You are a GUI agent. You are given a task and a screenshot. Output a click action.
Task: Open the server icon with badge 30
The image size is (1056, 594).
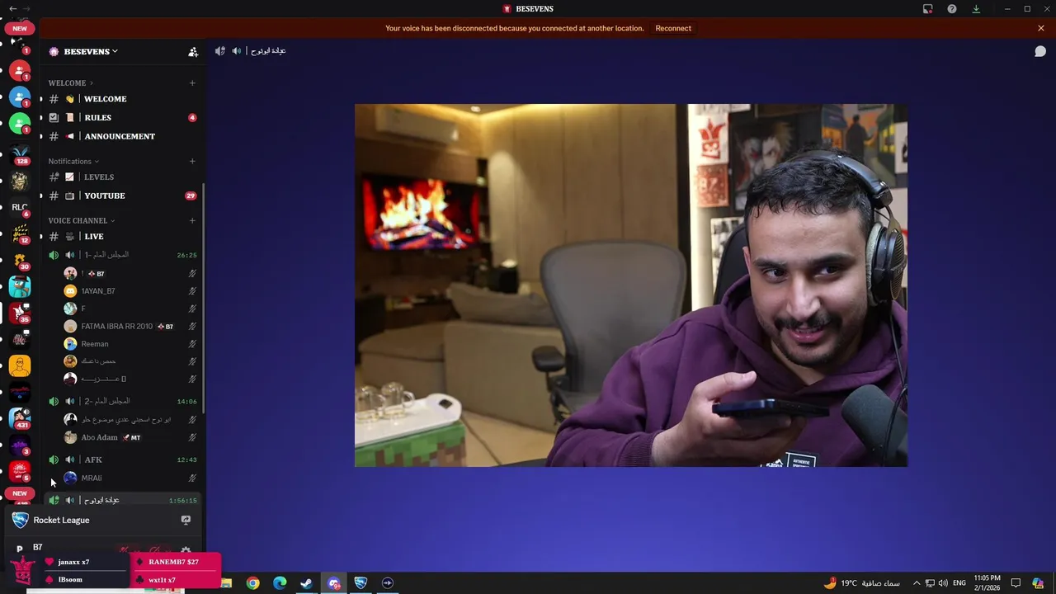tap(20, 261)
